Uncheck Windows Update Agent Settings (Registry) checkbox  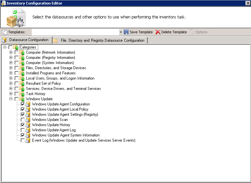point(23,114)
